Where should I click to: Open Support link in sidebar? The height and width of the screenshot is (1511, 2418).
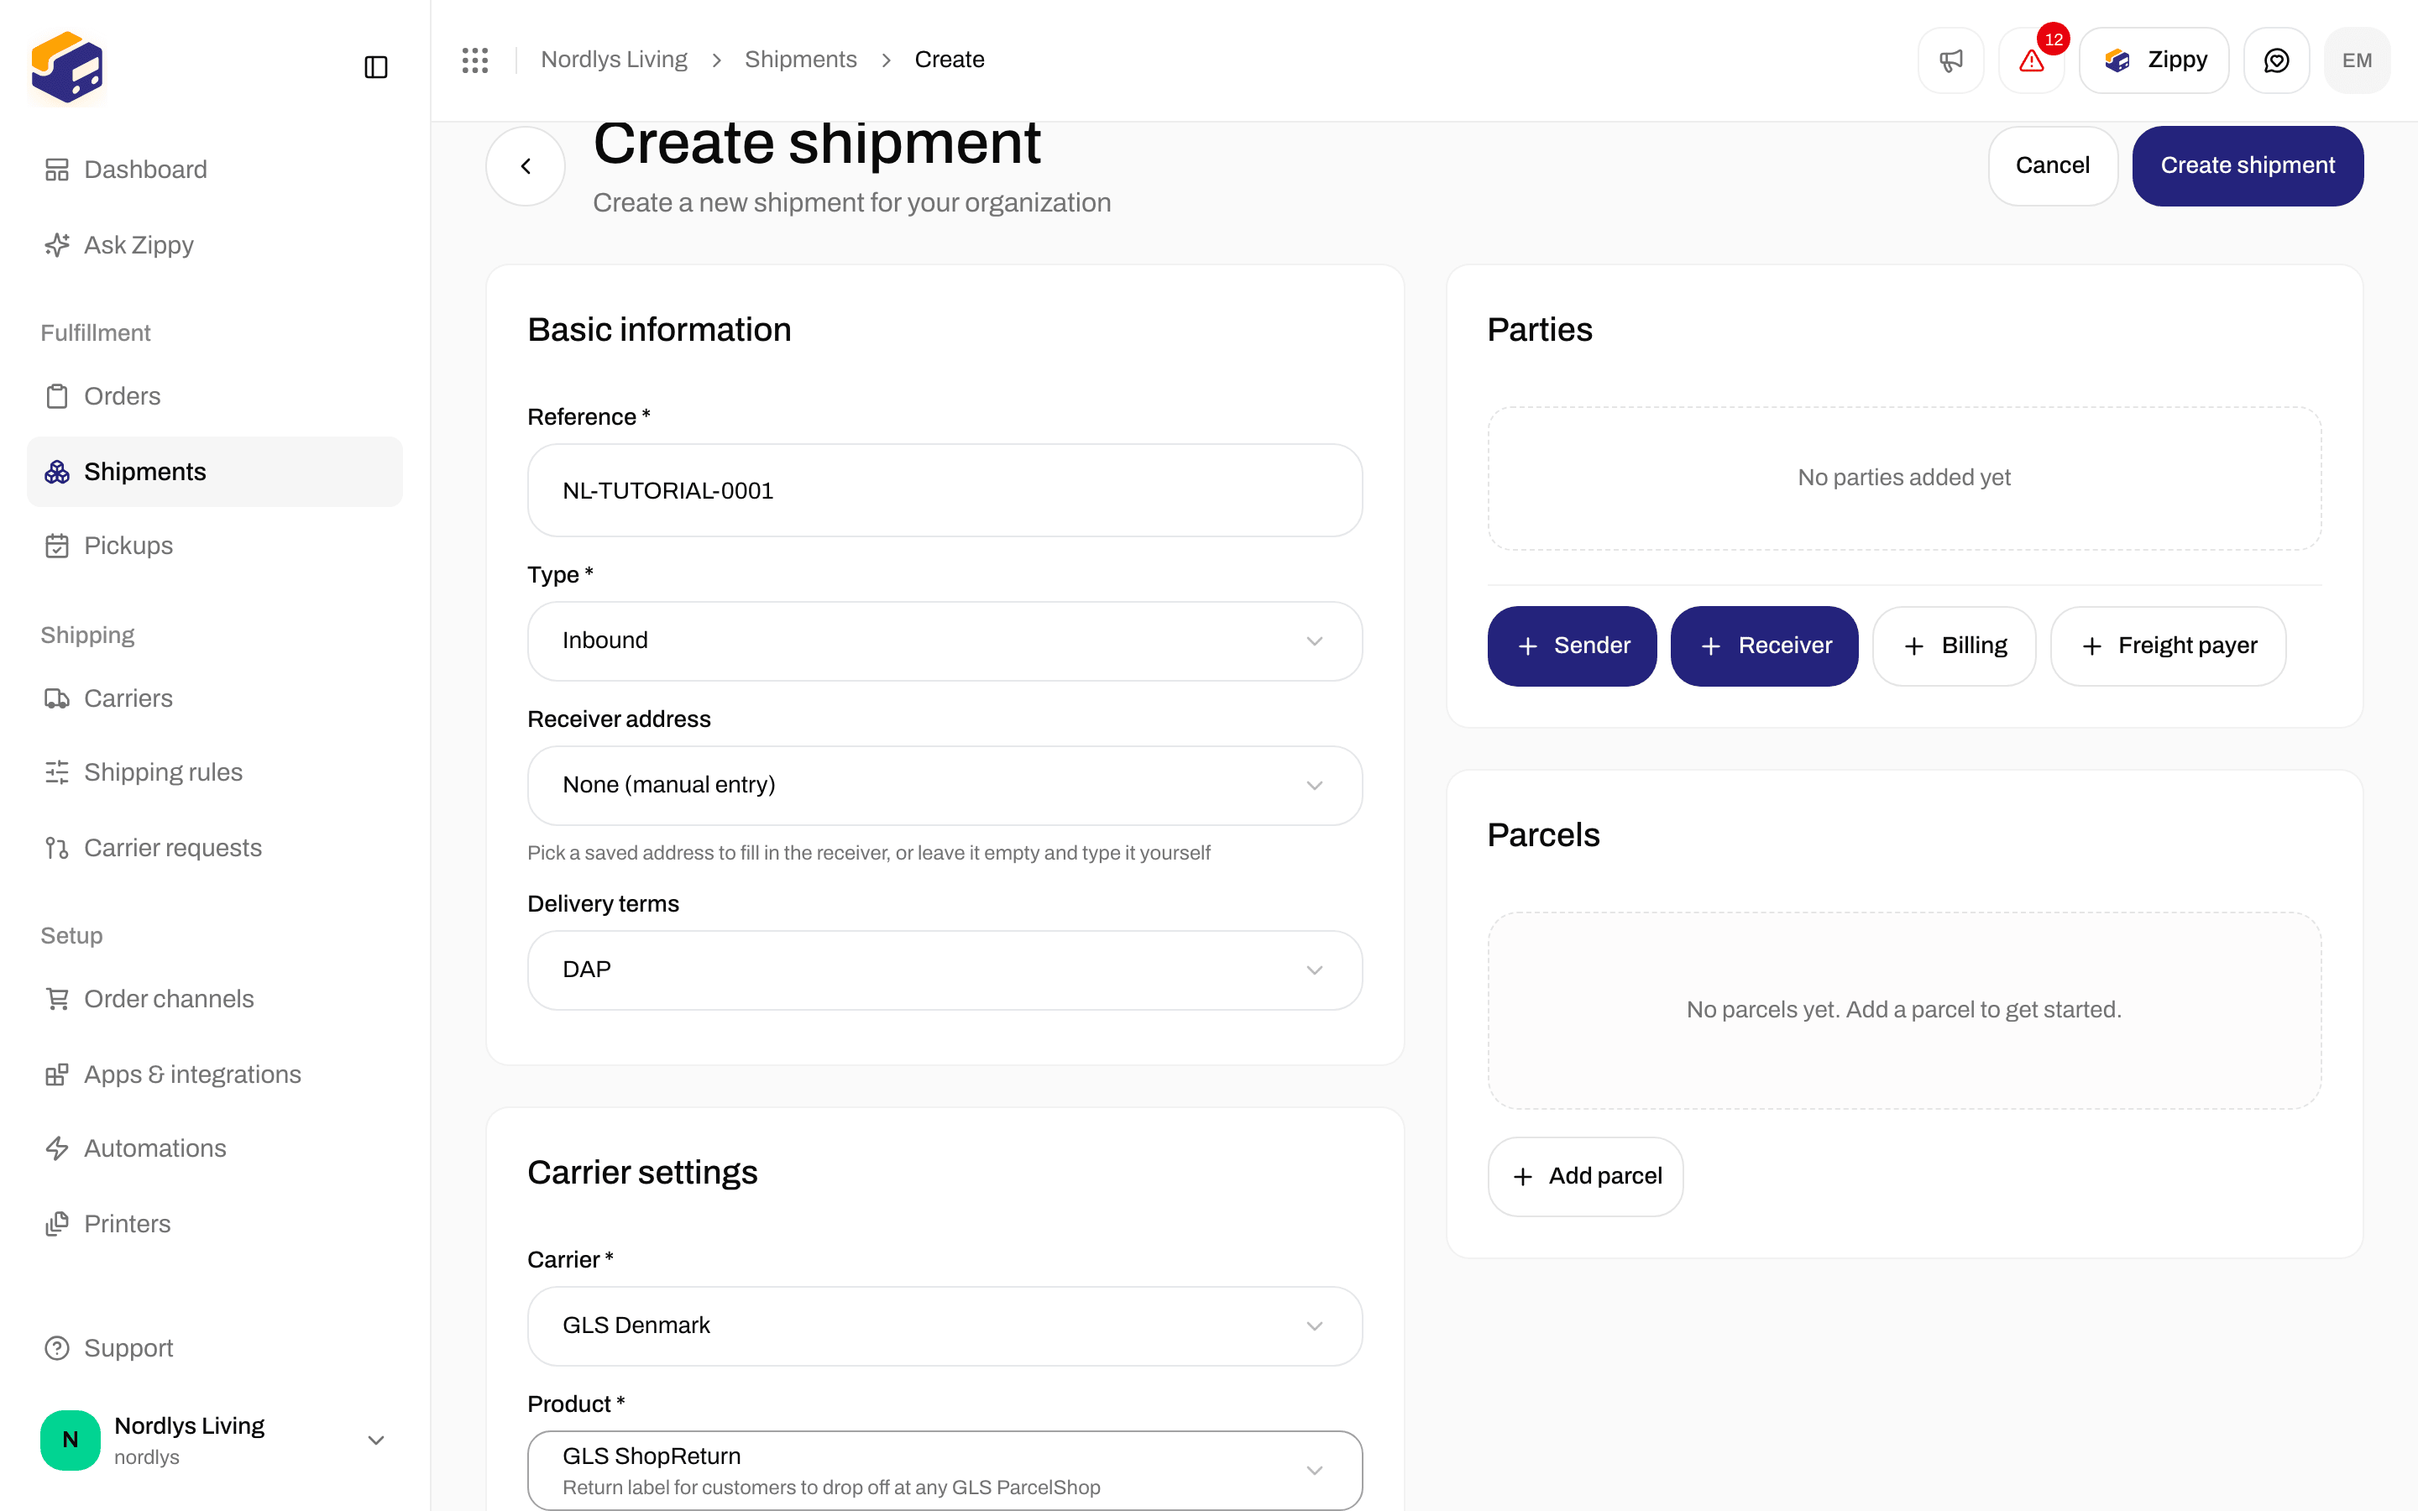coord(215,1348)
